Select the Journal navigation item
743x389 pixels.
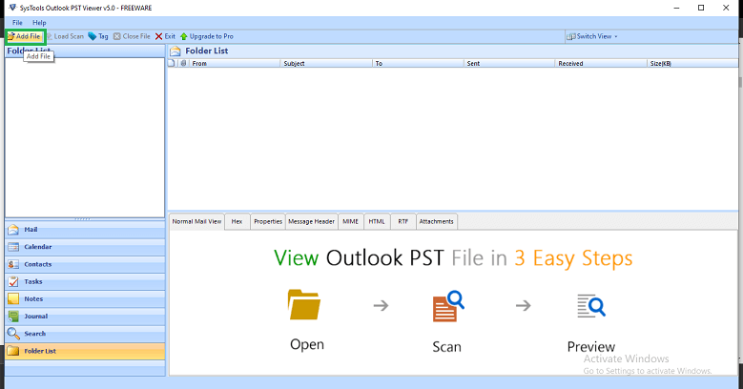point(85,317)
